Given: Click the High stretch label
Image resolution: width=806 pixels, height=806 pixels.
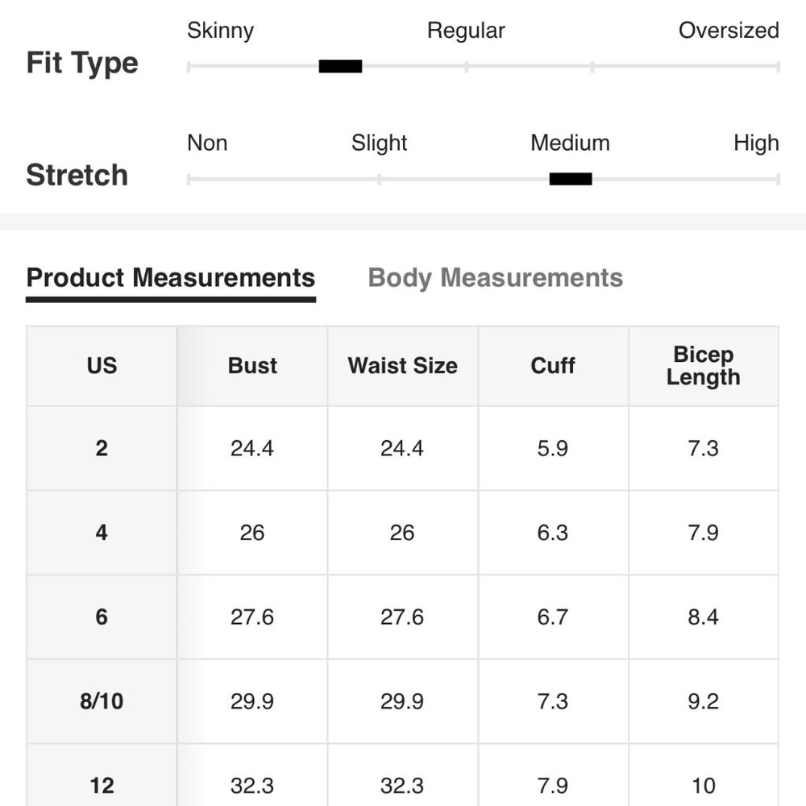Looking at the screenshot, I should (756, 143).
